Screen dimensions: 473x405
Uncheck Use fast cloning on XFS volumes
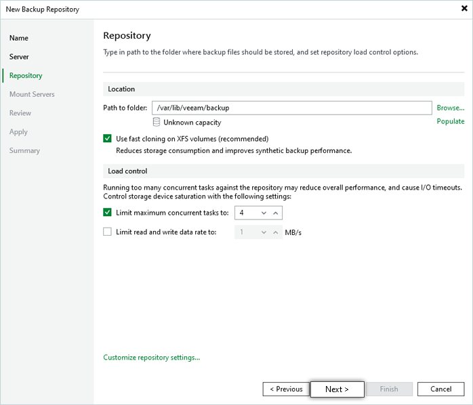coord(108,138)
